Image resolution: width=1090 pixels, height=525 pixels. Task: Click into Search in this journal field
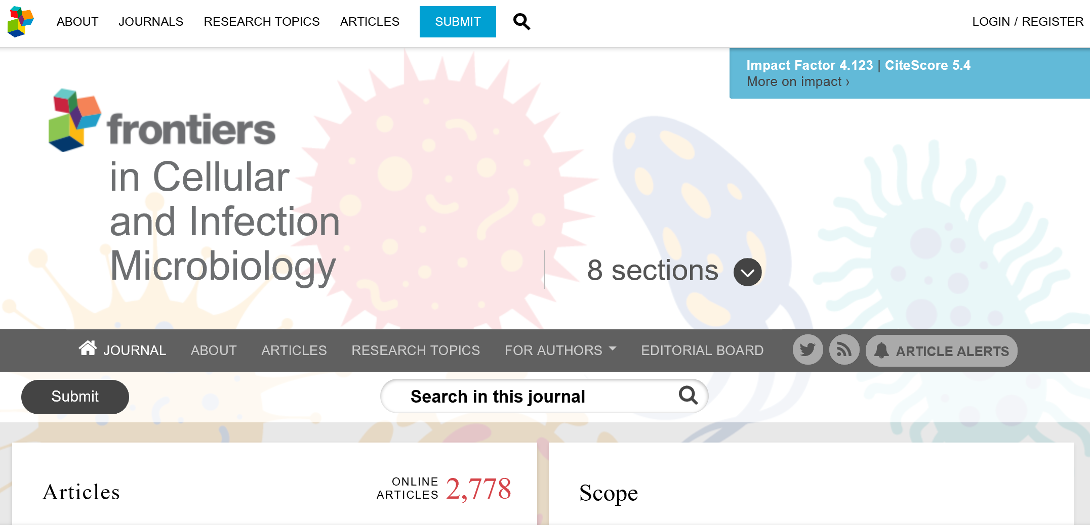pyautogui.click(x=532, y=397)
